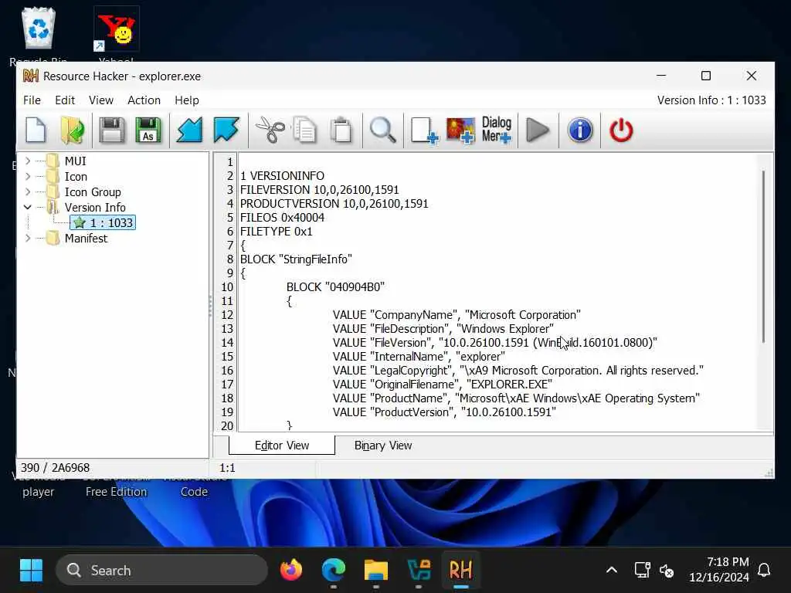Viewport: 791px width, 593px height.
Task: Click the taskbar Search box
Action: [x=161, y=571]
